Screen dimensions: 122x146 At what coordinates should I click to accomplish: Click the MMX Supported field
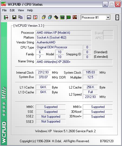click(51, 107)
